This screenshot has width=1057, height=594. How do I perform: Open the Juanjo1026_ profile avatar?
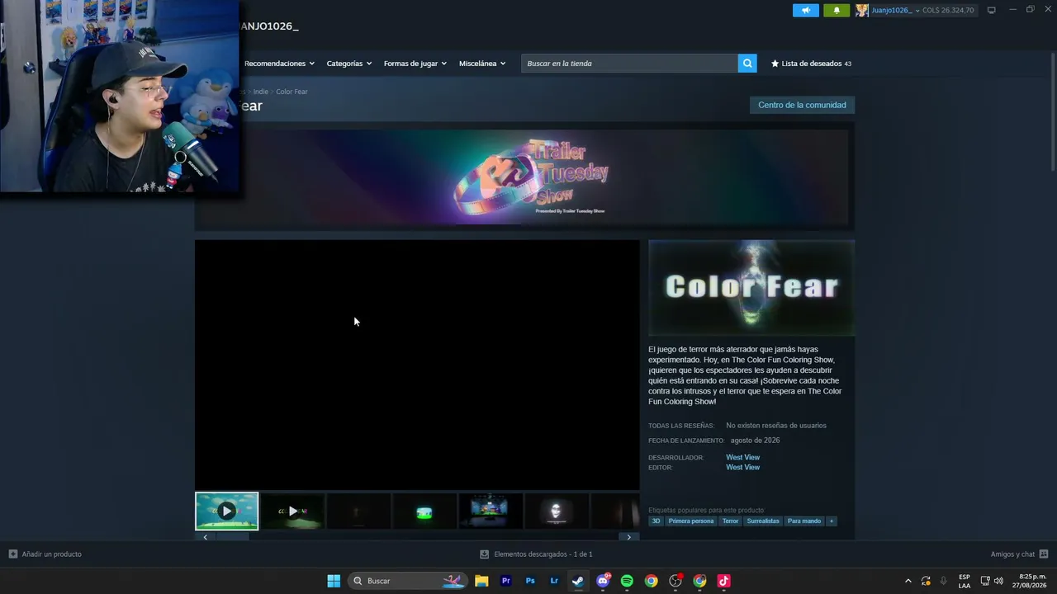[x=862, y=11]
